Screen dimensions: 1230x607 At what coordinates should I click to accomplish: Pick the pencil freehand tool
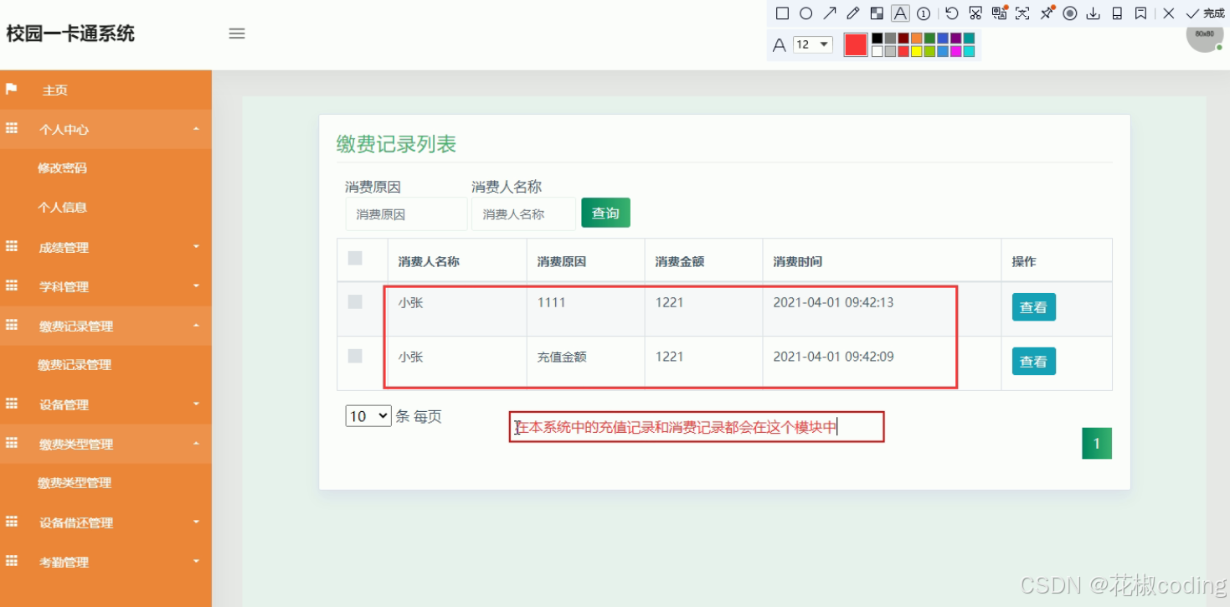point(852,13)
